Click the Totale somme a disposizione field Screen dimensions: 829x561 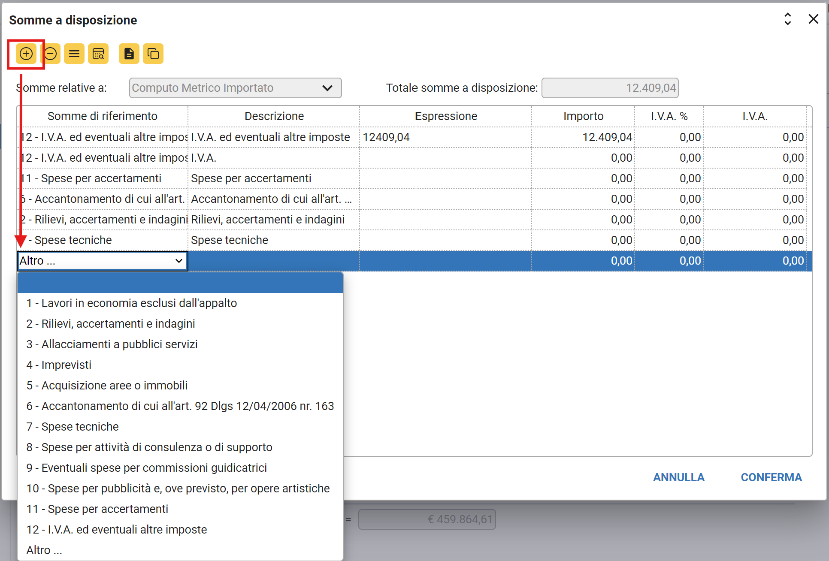pos(610,88)
